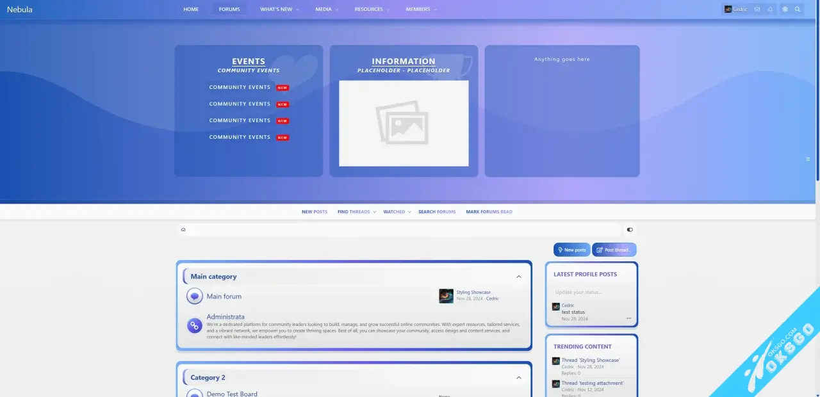The height and width of the screenshot is (397, 820).
Task: Expand the Members dropdown arrow
Action: point(435,10)
